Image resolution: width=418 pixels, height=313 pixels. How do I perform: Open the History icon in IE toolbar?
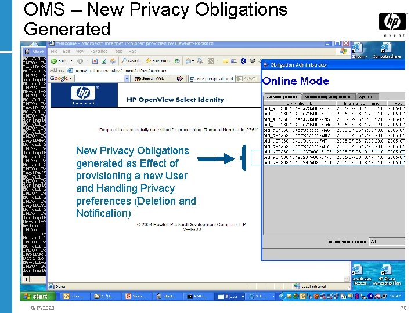point(177,61)
